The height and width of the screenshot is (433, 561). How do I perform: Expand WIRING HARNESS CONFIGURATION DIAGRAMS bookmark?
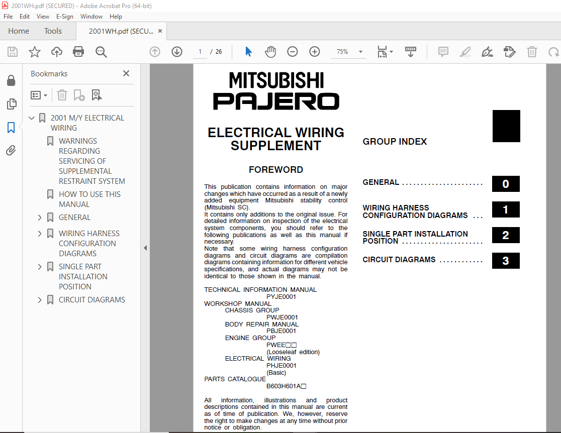[40, 234]
